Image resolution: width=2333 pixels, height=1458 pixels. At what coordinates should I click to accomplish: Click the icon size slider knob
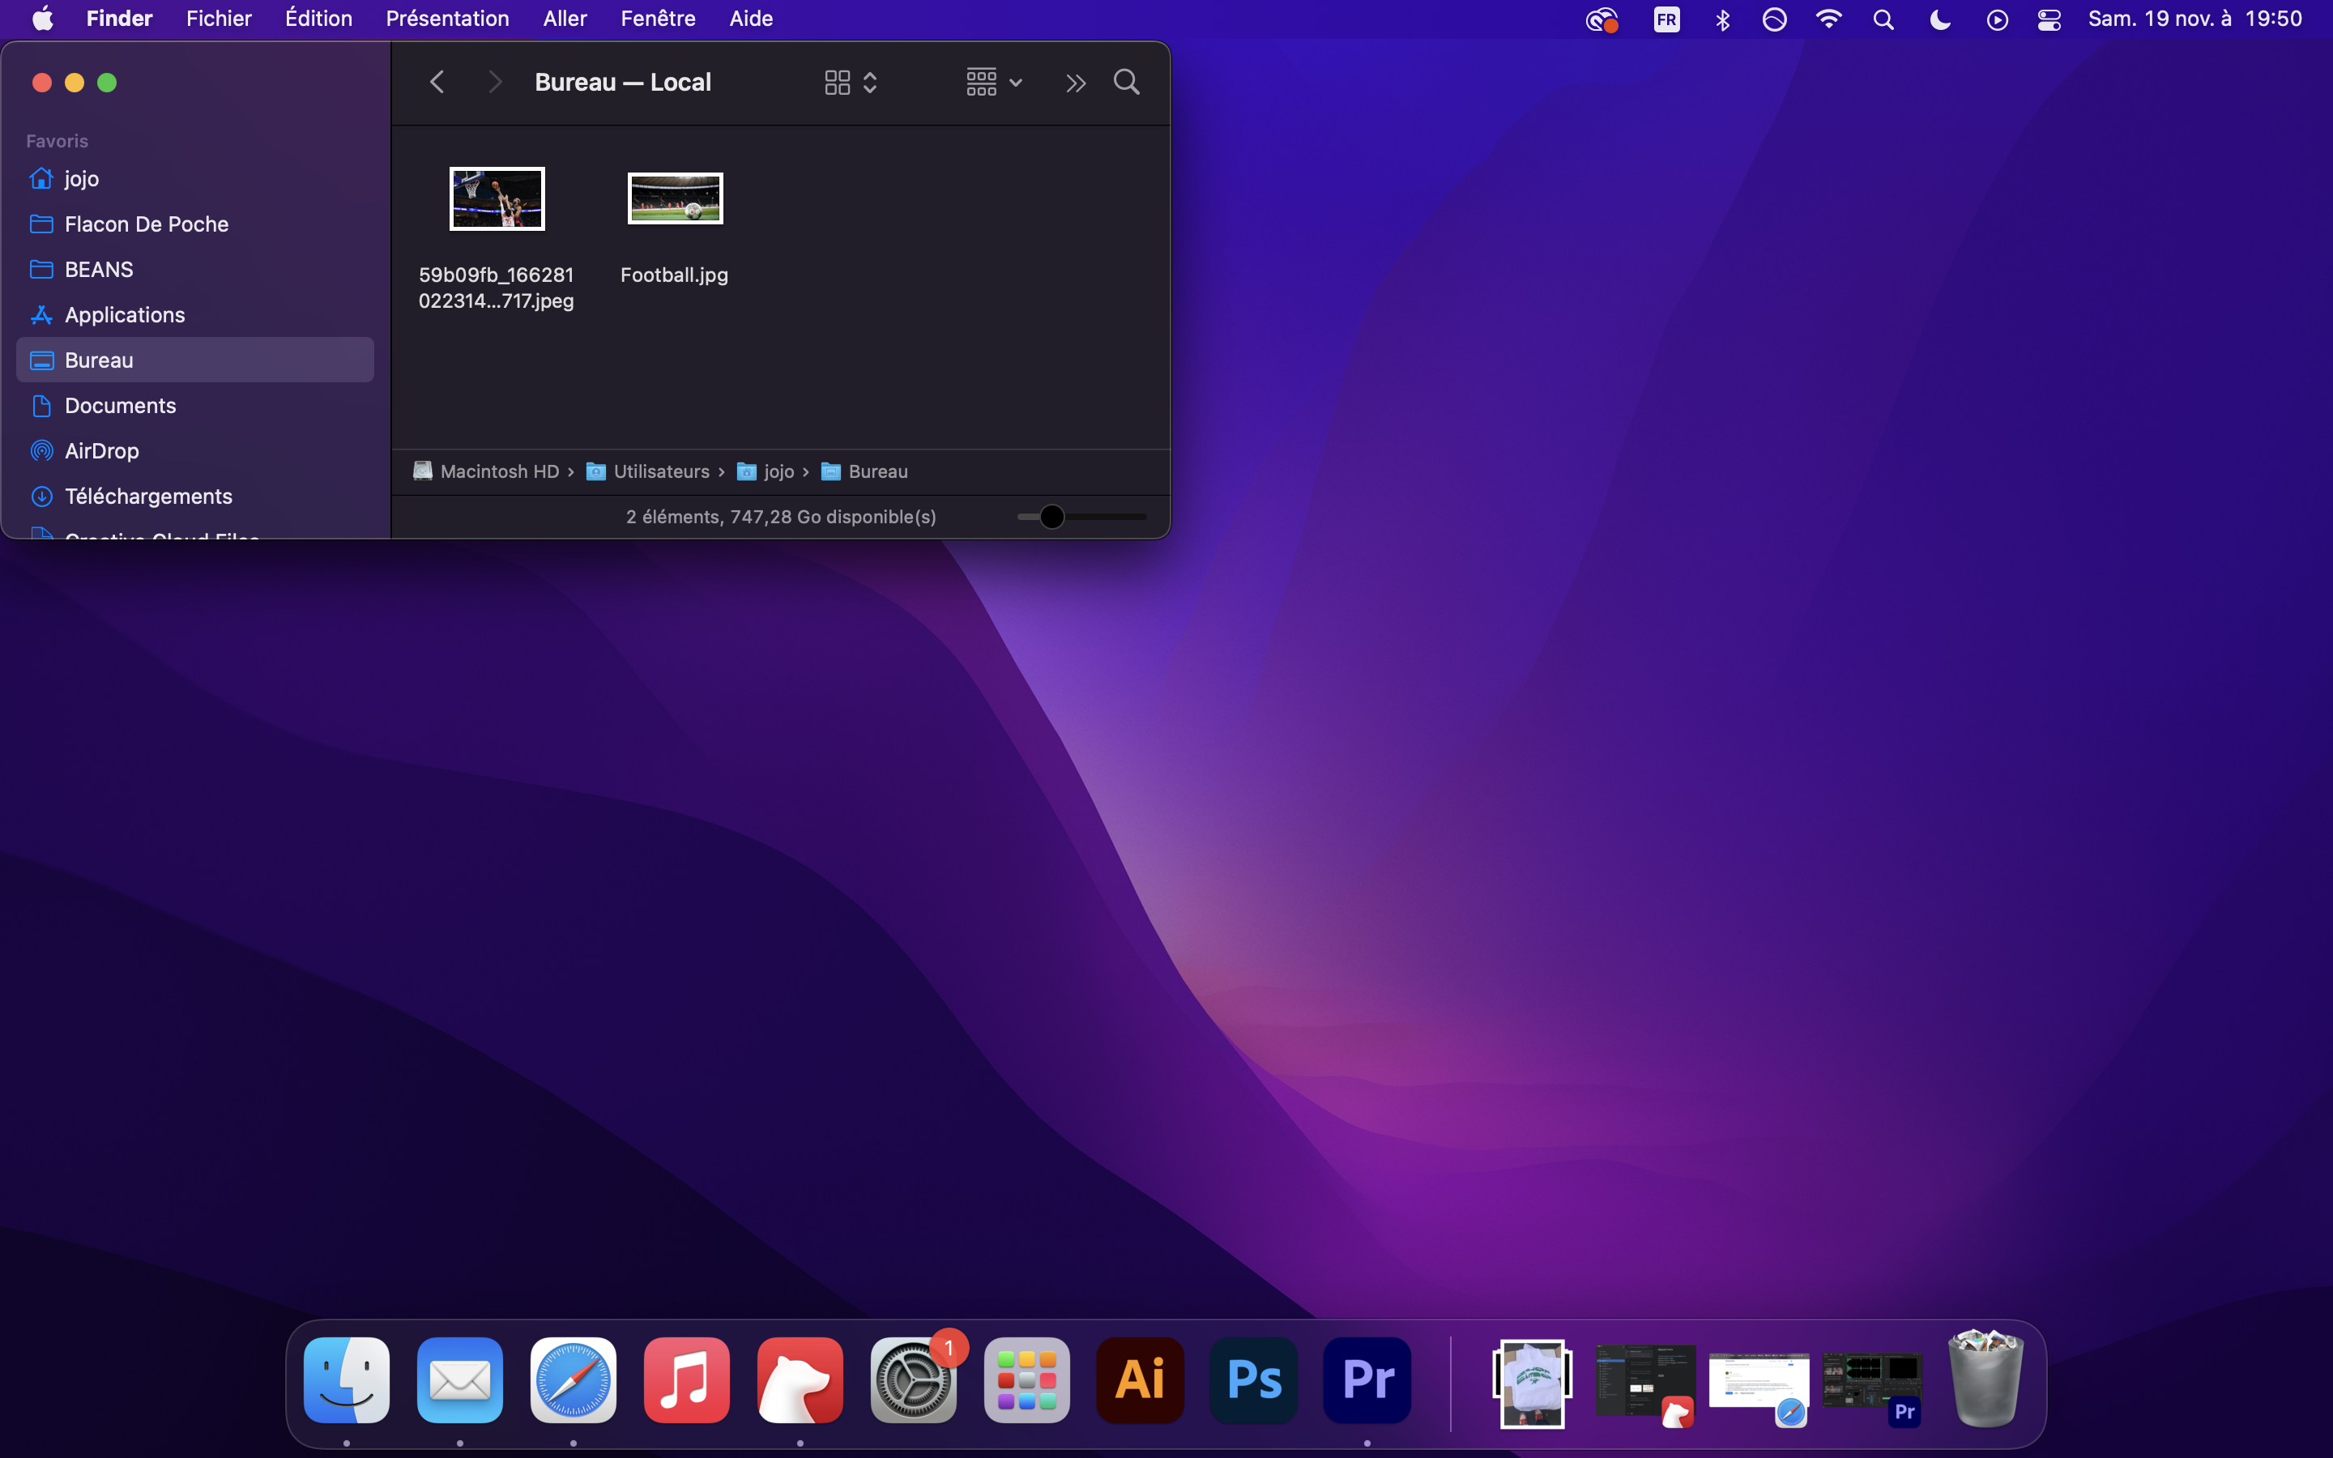(1051, 517)
